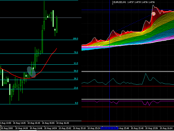Select the 23.6 Fibonacci level label
This screenshot has width=174, height=131.
pyautogui.click(x=76, y=88)
